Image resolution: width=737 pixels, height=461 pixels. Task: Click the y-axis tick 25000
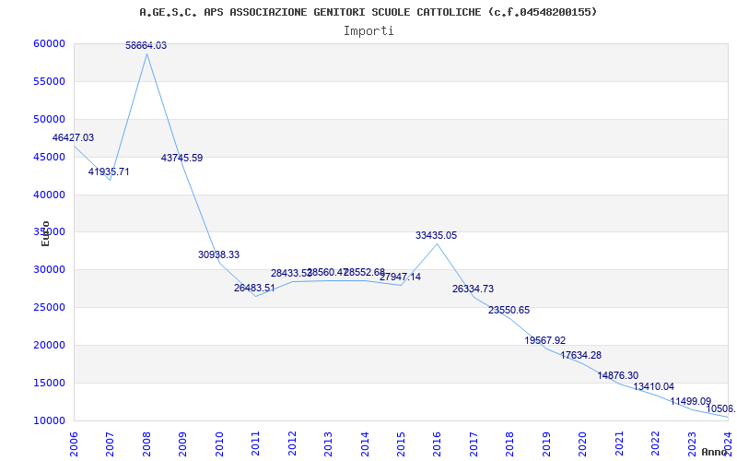point(49,308)
